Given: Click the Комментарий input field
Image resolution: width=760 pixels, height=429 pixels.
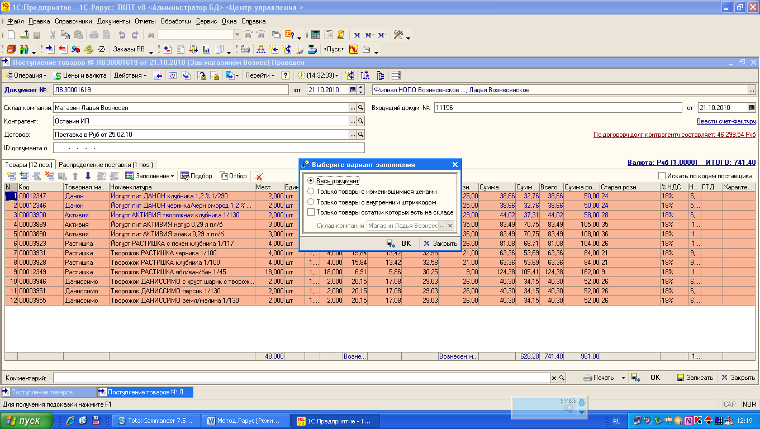Looking at the screenshot, I should coord(302,378).
